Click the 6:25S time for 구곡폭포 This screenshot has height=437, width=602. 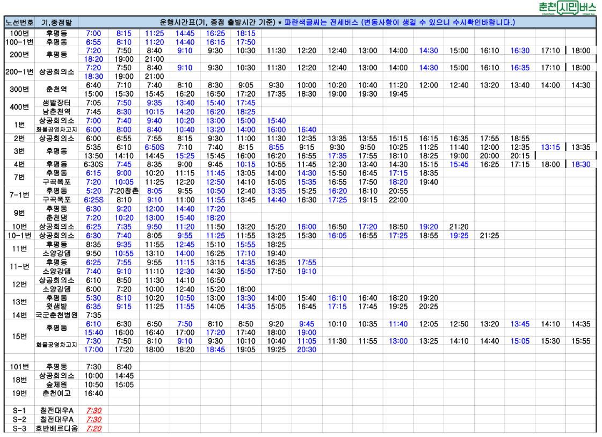(x=93, y=200)
